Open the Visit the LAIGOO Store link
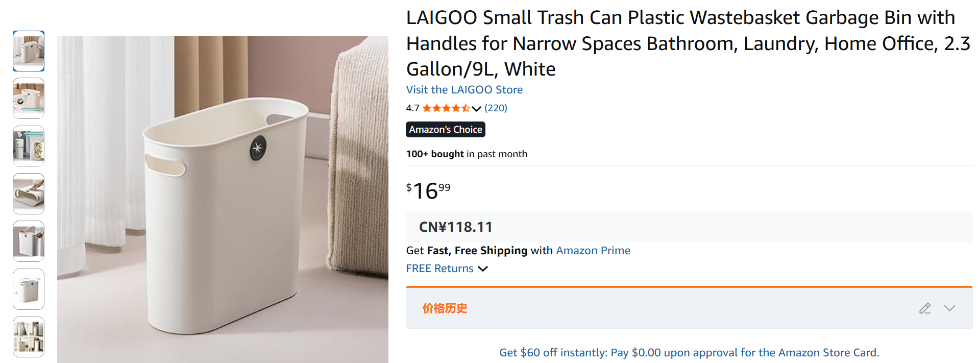Image resolution: width=978 pixels, height=363 pixels. [464, 90]
